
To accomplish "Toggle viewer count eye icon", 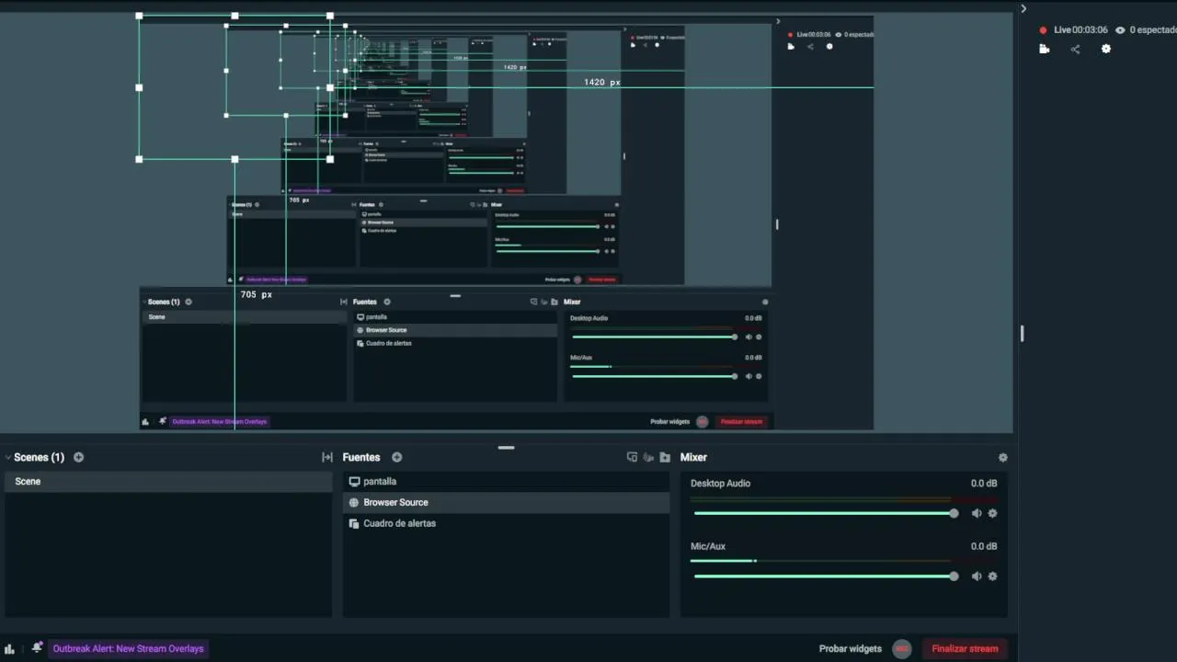I will 1120,30.
